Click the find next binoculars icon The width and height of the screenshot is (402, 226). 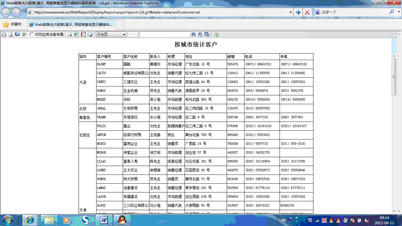tap(200, 34)
